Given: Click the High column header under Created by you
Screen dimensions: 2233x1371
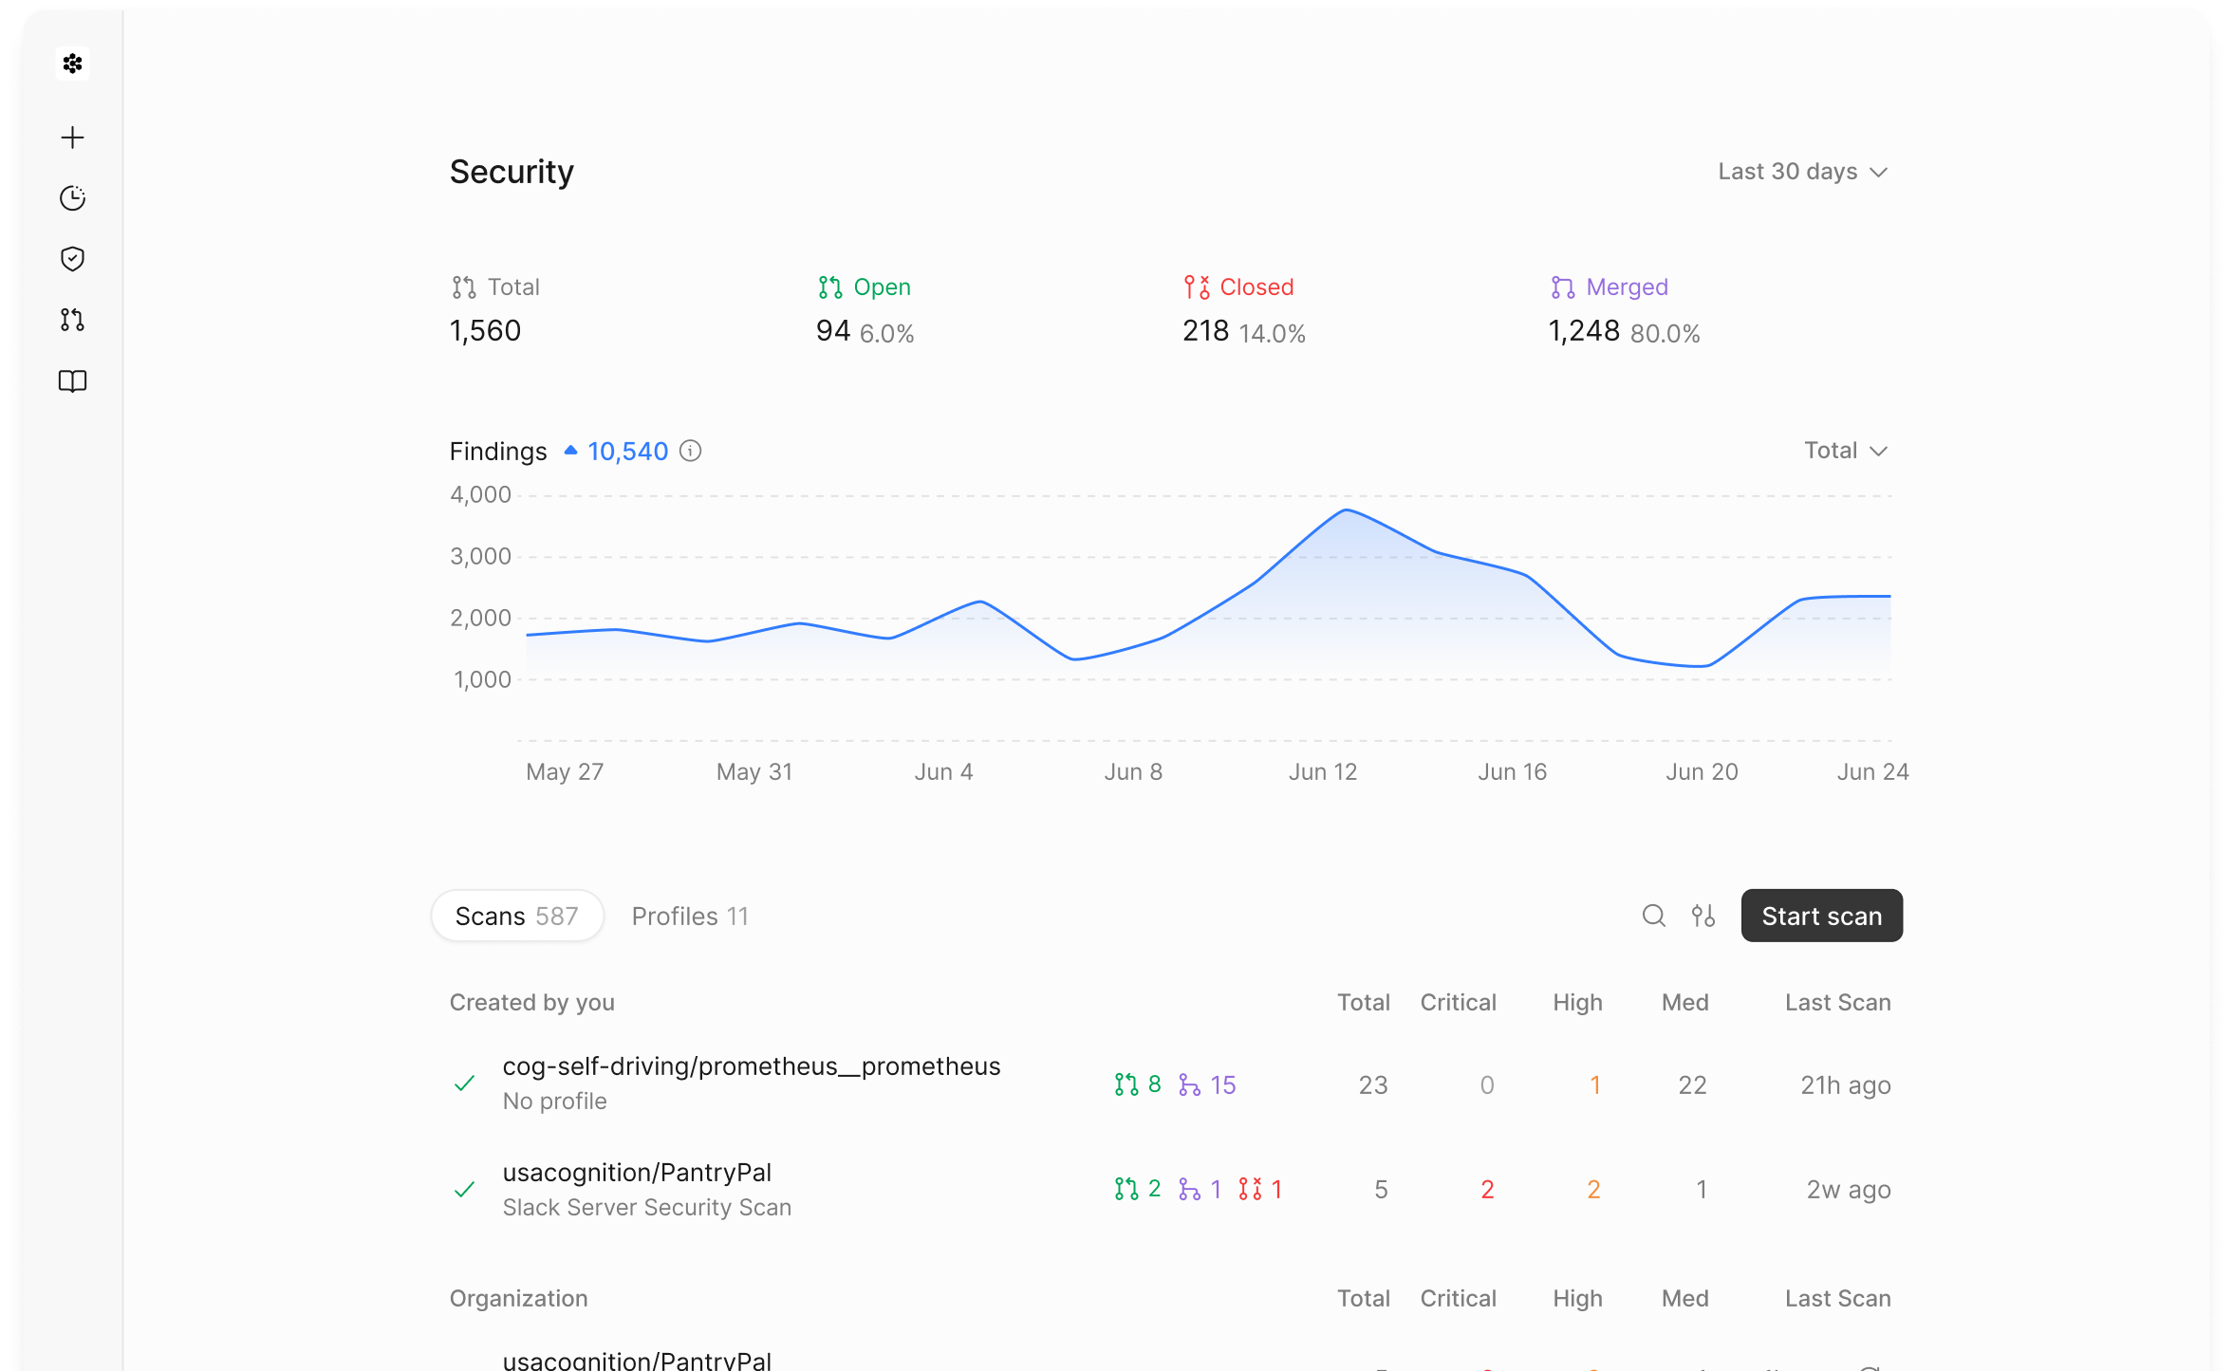Looking at the screenshot, I should click(1577, 1002).
